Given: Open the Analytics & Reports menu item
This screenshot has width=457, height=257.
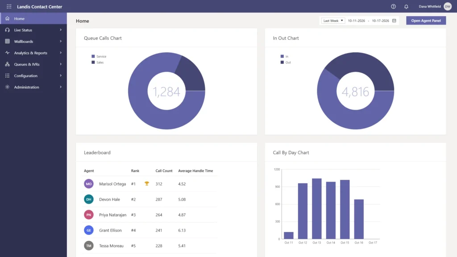Looking at the screenshot, I should coord(33,53).
